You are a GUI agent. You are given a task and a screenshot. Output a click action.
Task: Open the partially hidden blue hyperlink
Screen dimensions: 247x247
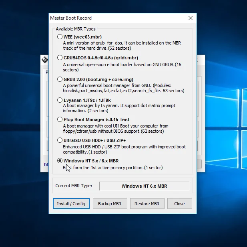coord(46,164)
